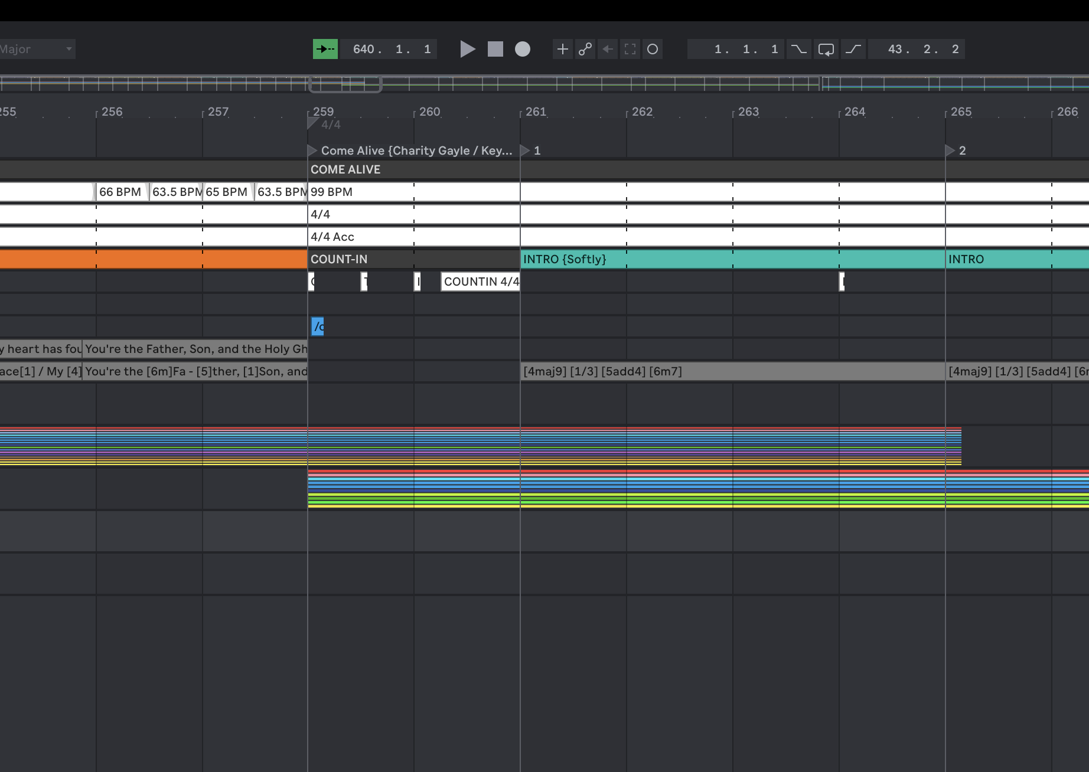Toggle the Arrangement Loop switch
Screen dimensions: 1089x772
tap(826, 49)
